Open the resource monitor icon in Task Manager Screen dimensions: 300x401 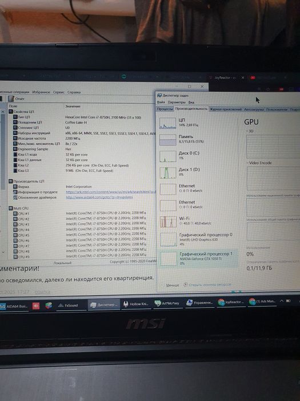coord(186,284)
